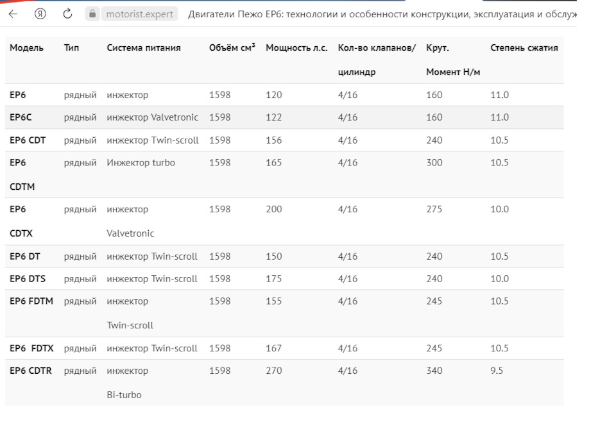616x436 pixels.
Task: Select the "EP6 DT" model cell
Action: (25, 256)
